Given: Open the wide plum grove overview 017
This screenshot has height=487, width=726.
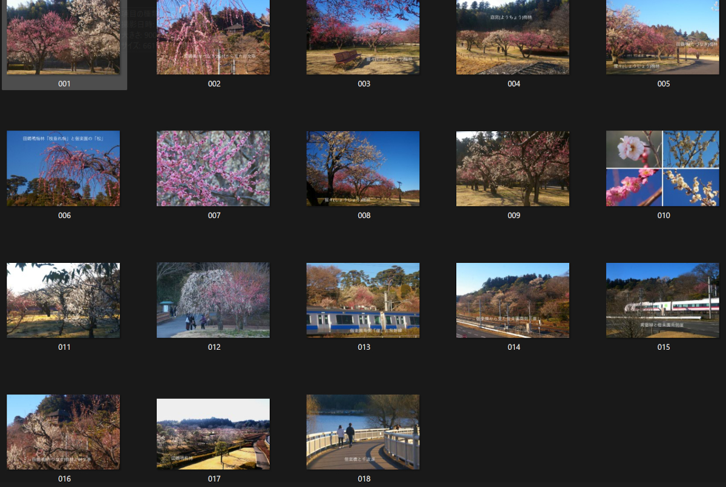Looking at the screenshot, I should point(213,434).
